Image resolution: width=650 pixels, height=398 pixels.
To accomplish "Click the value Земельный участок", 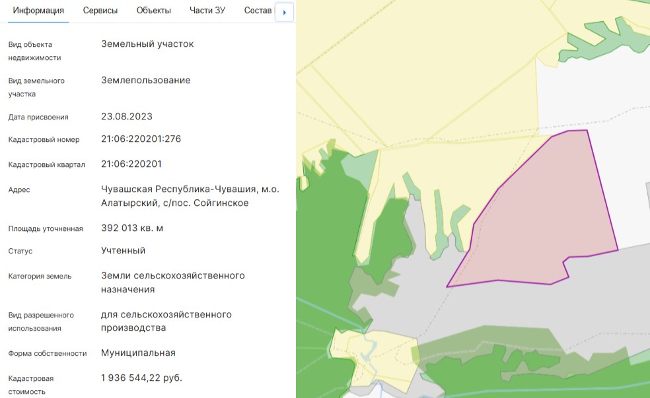I will click(147, 44).
